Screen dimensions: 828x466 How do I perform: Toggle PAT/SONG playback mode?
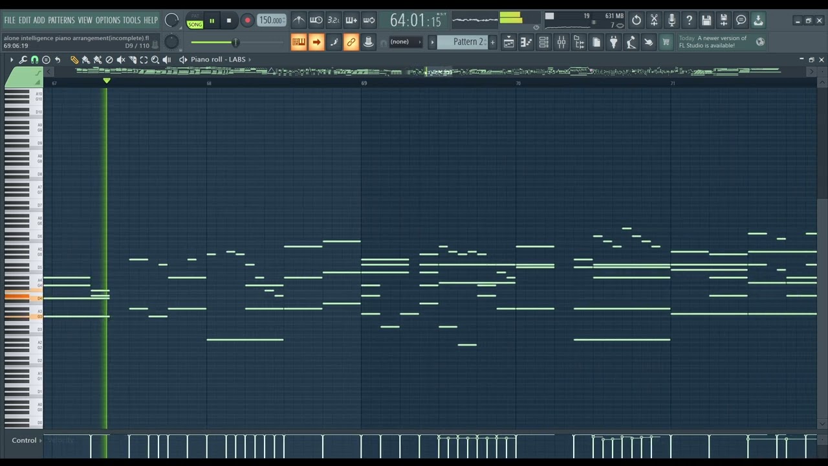tap(195, 21)
